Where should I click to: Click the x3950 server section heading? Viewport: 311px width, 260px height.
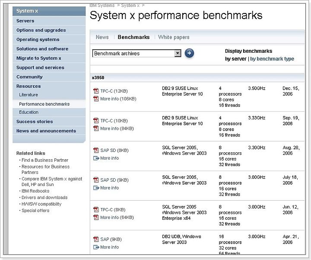(98, 78)
